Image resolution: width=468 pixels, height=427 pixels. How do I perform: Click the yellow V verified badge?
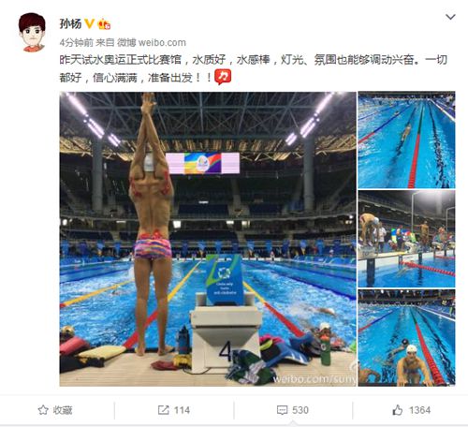pyautogui.click(x=90, y=23)
